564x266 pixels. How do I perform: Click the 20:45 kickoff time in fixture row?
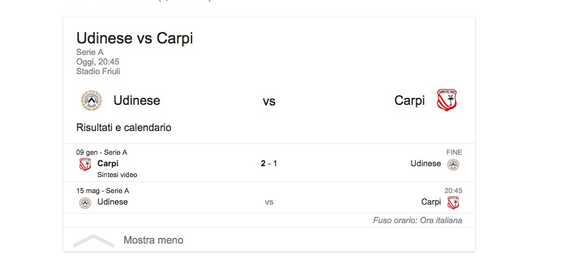click(453, 191)
